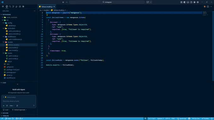Open the chat dropdown arrow in title bar

pos(151,2)
